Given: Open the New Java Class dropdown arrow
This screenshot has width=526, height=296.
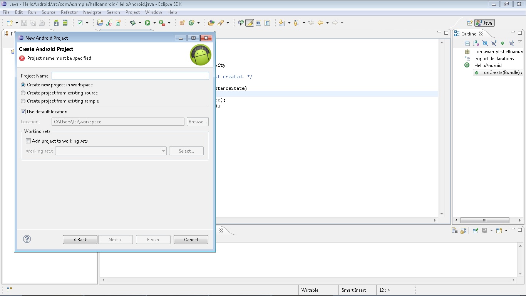Looking at the screenshot, I should 198,23.
